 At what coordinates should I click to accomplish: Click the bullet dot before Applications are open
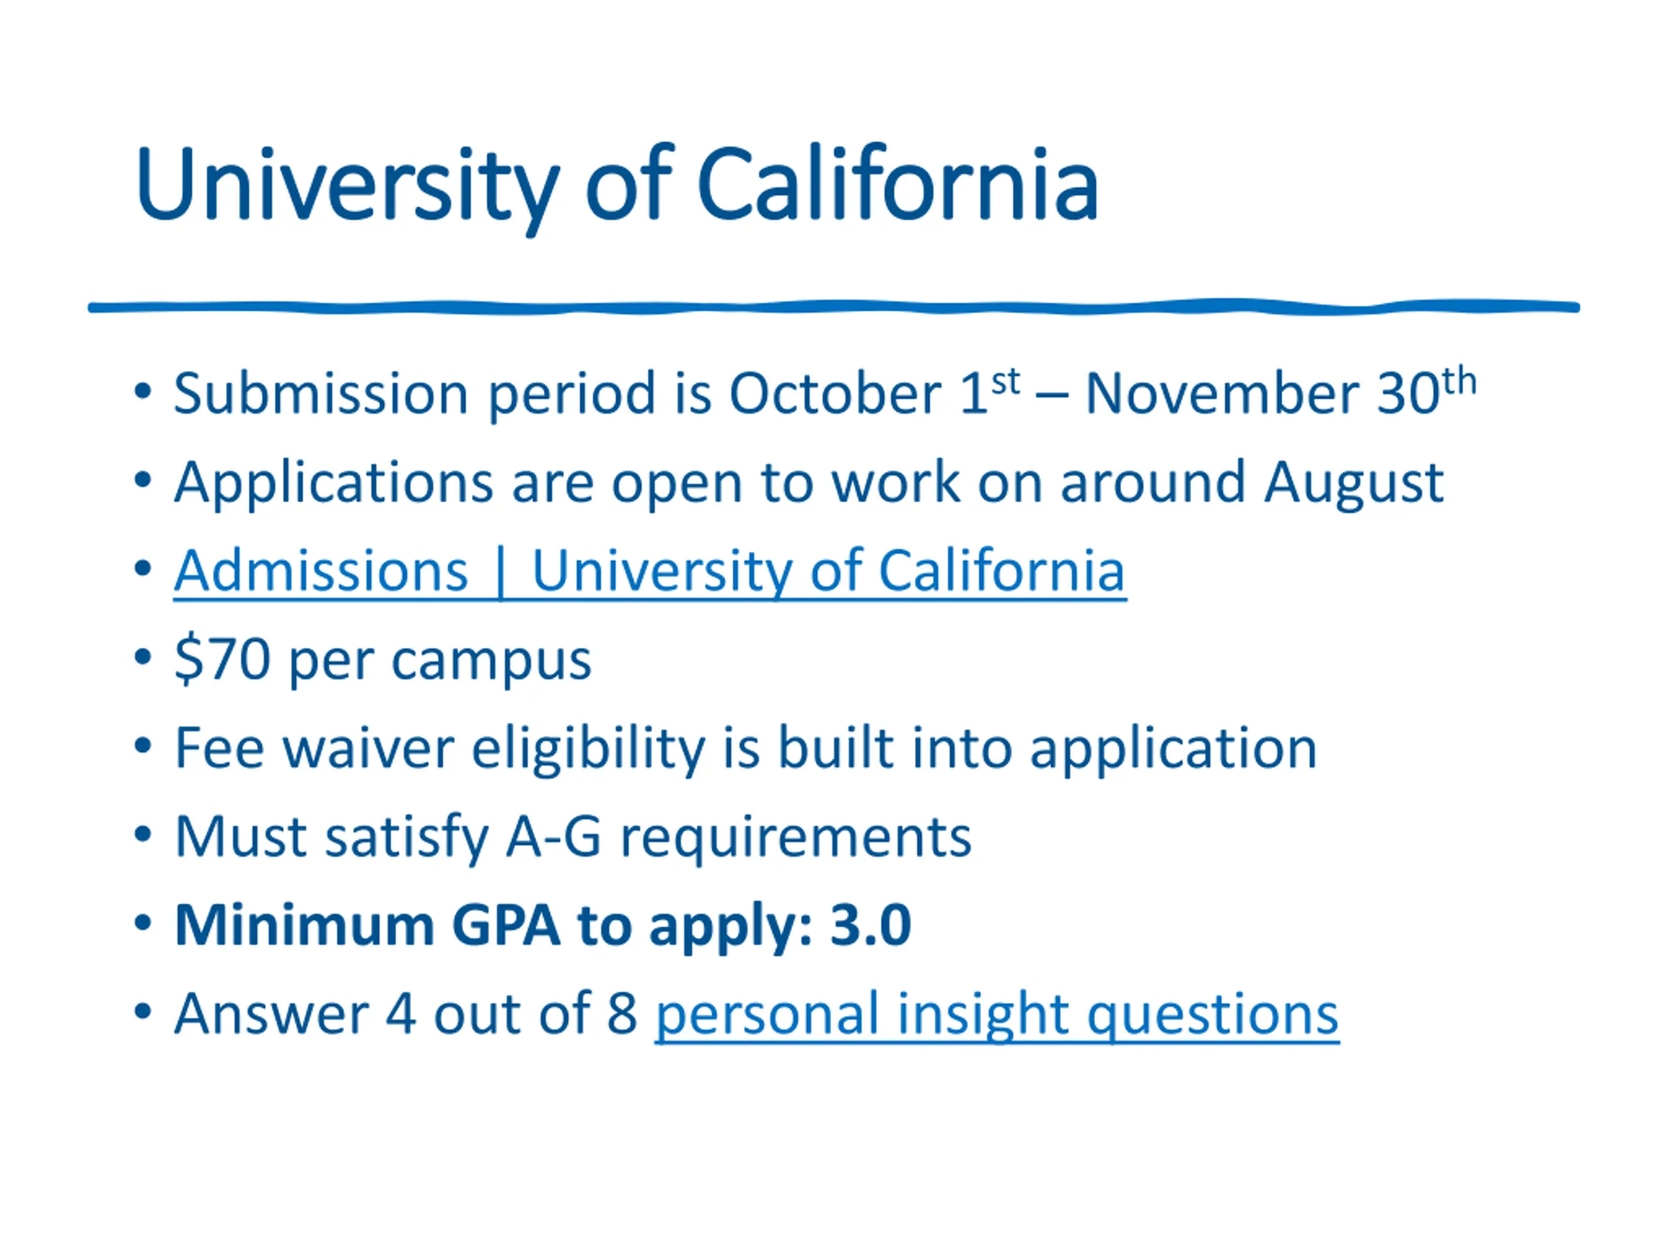[x=143, y=480]
